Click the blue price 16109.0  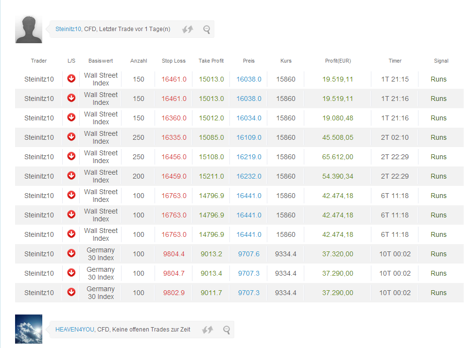pyautogui.click(x=249, y=137)
